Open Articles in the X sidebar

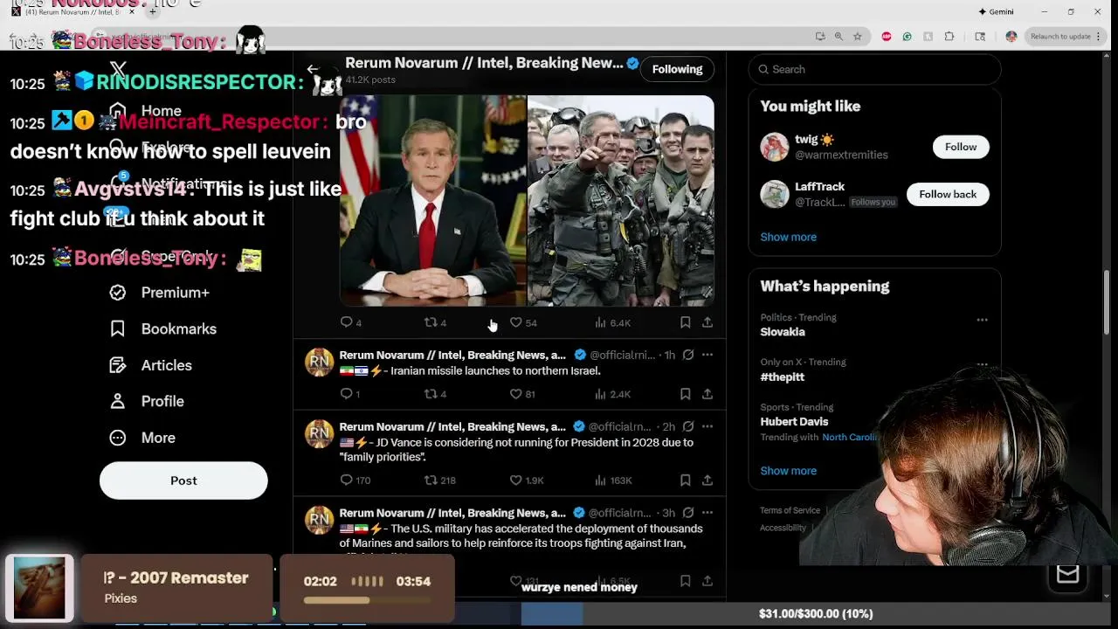pyautogui.click(x=151, y=365)
